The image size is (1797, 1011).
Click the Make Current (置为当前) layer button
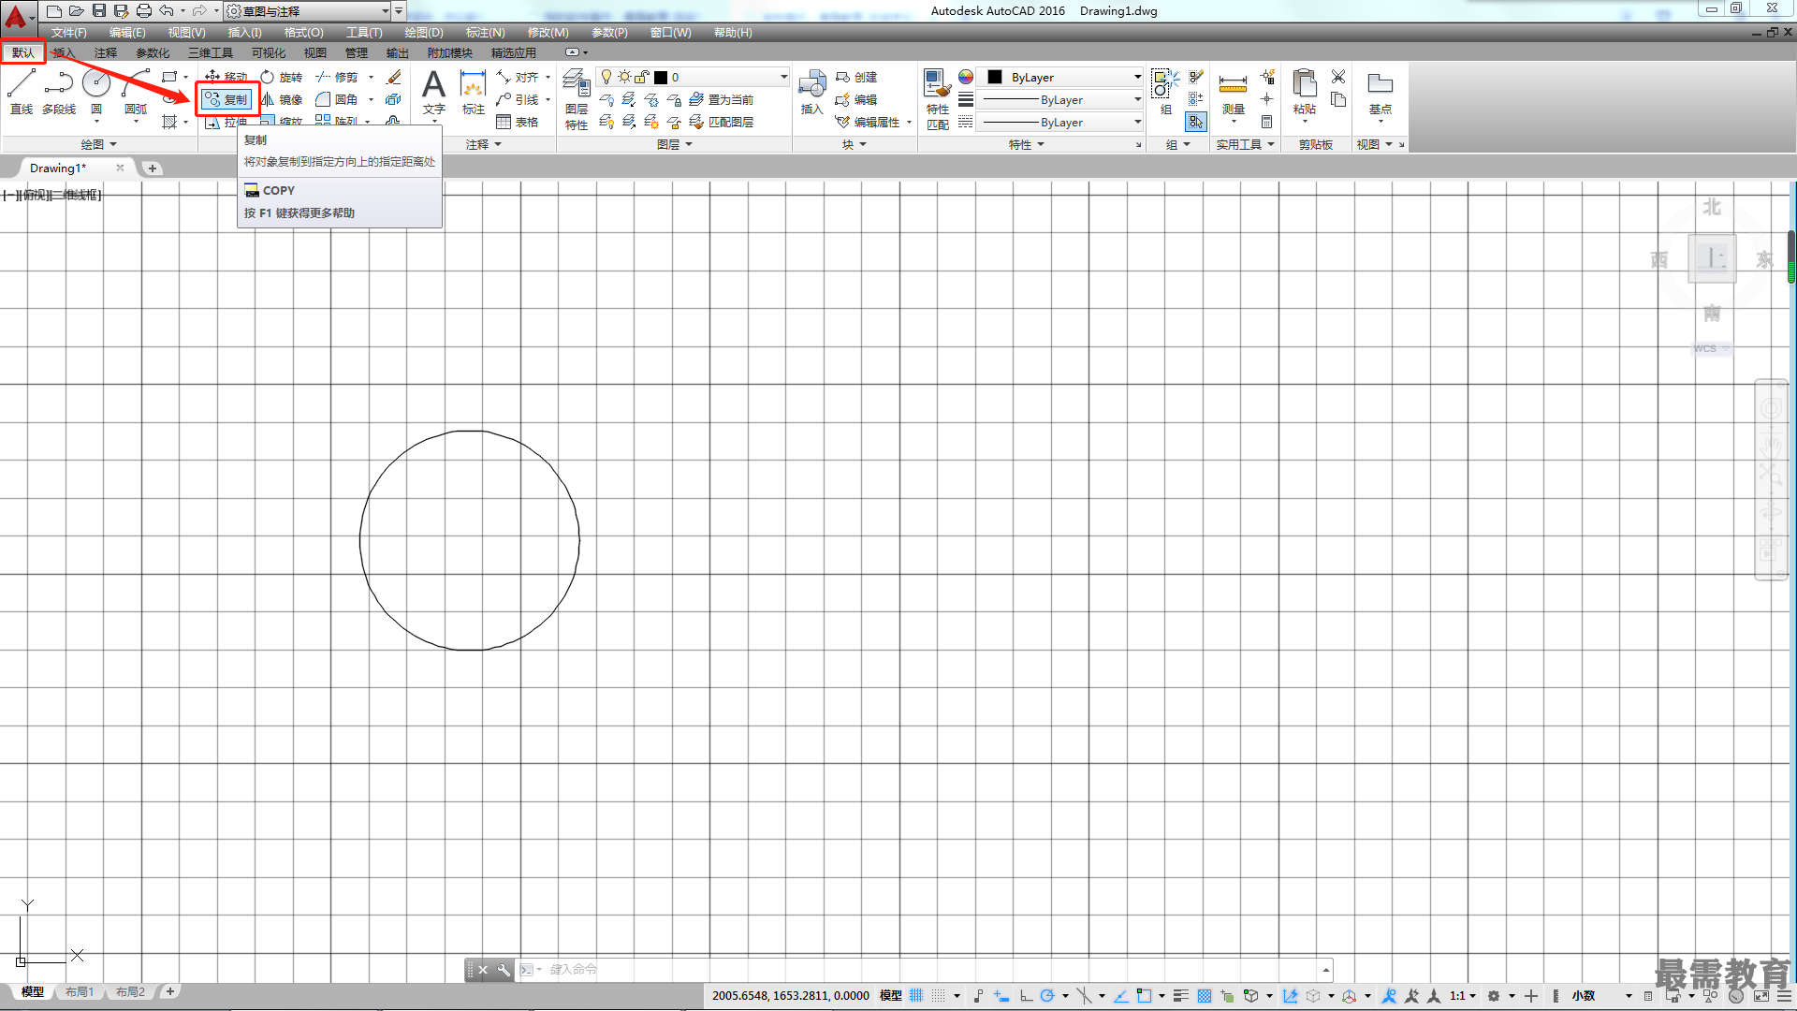tap(721, 99)
